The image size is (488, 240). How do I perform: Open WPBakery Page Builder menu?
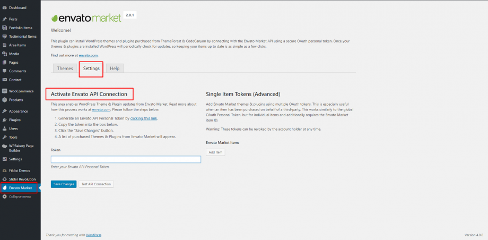tap(20, 148)
